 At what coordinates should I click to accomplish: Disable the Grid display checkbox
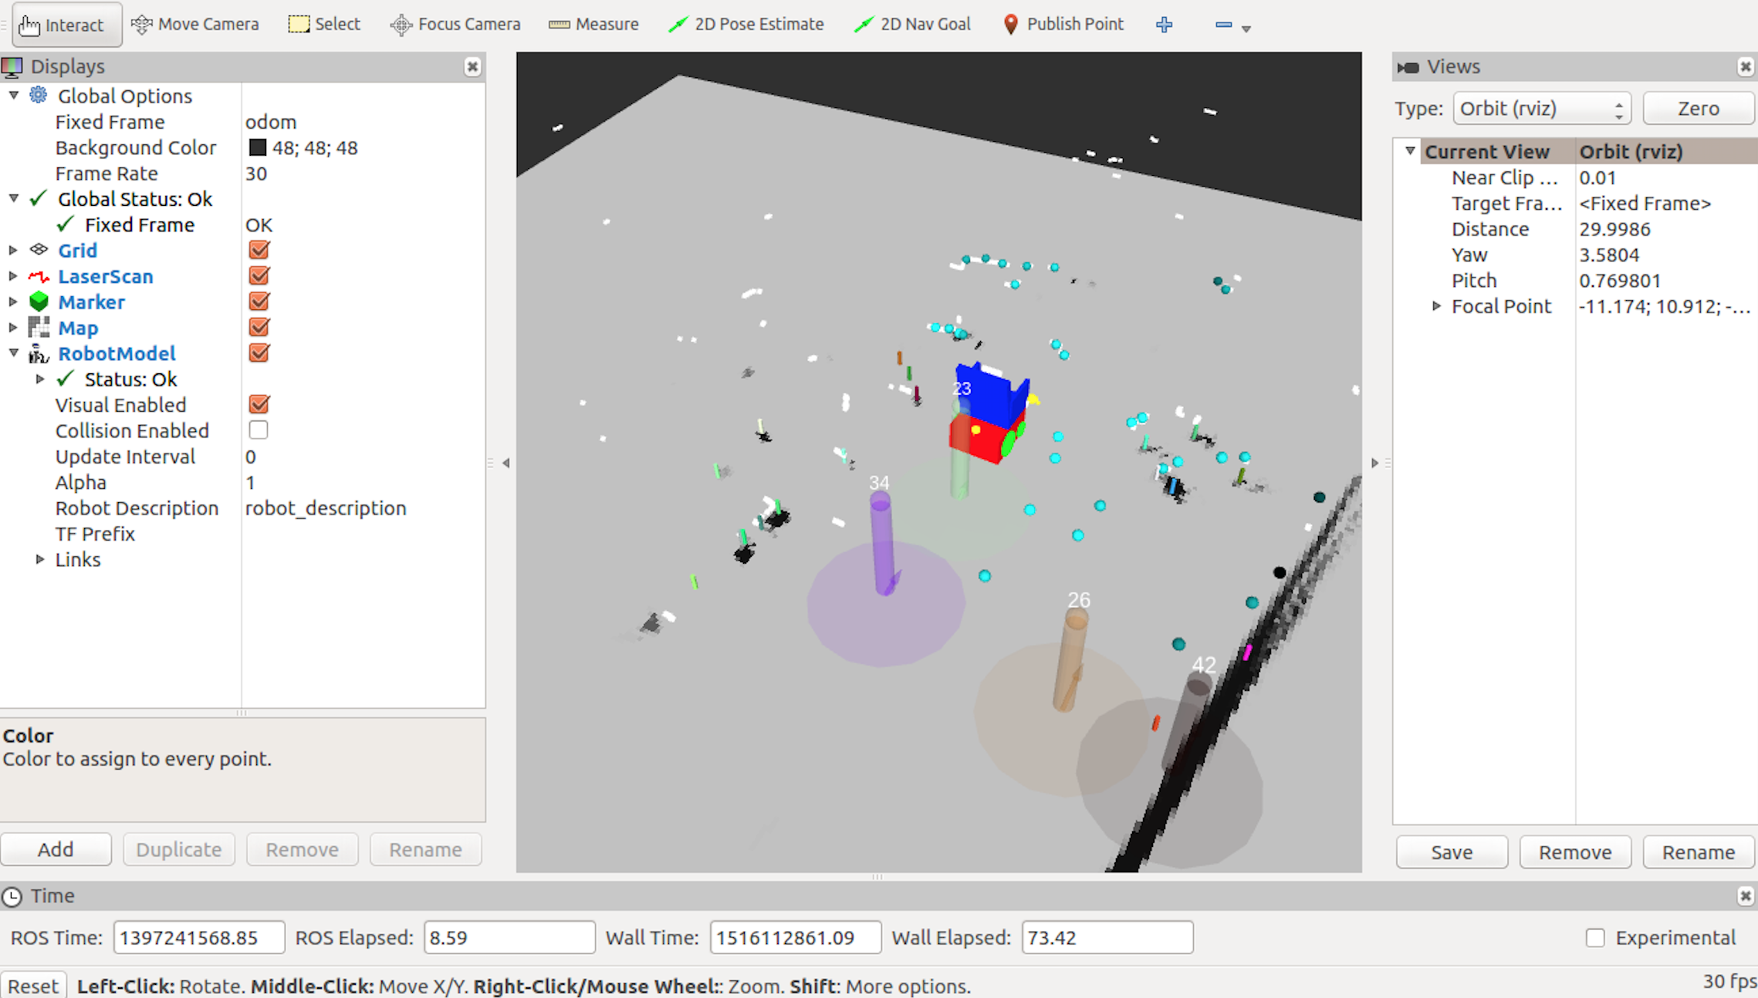click(259, 250)
